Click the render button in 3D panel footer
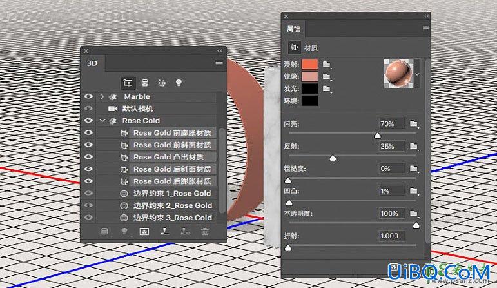497x288 pixels. coord(144,231)
